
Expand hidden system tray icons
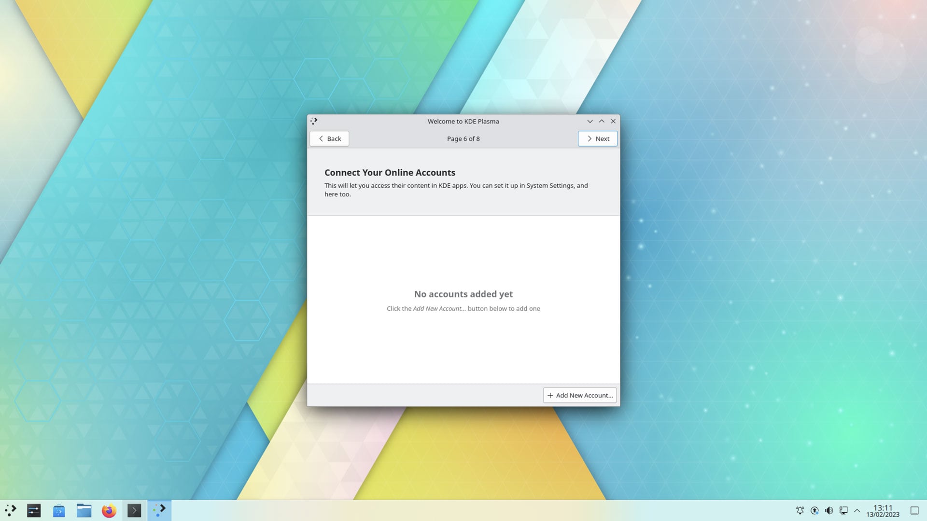[x=857, y=510]
